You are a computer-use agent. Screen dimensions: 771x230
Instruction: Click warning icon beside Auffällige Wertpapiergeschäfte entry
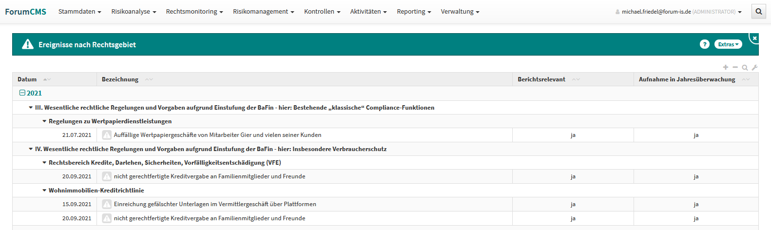[107, 135]
